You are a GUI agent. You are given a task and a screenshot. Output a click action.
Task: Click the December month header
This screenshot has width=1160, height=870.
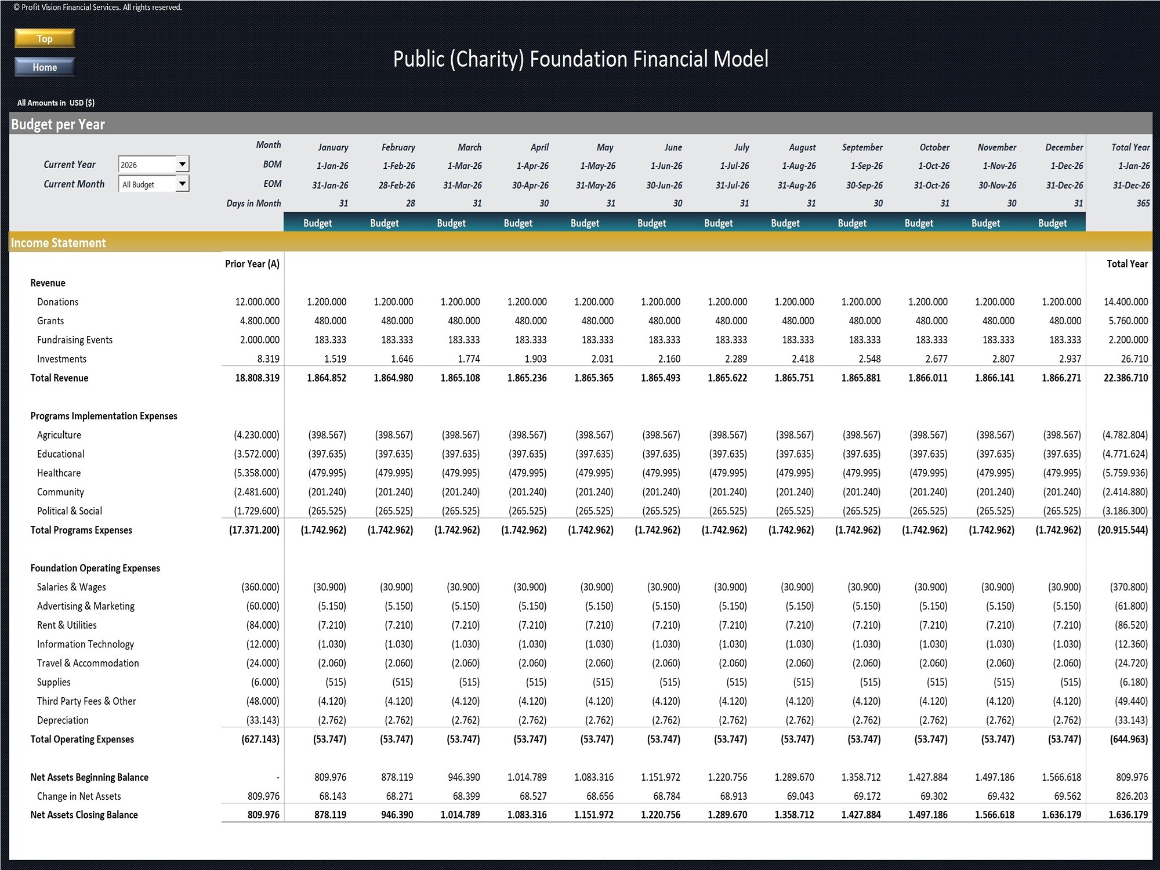click(1064, 147)
